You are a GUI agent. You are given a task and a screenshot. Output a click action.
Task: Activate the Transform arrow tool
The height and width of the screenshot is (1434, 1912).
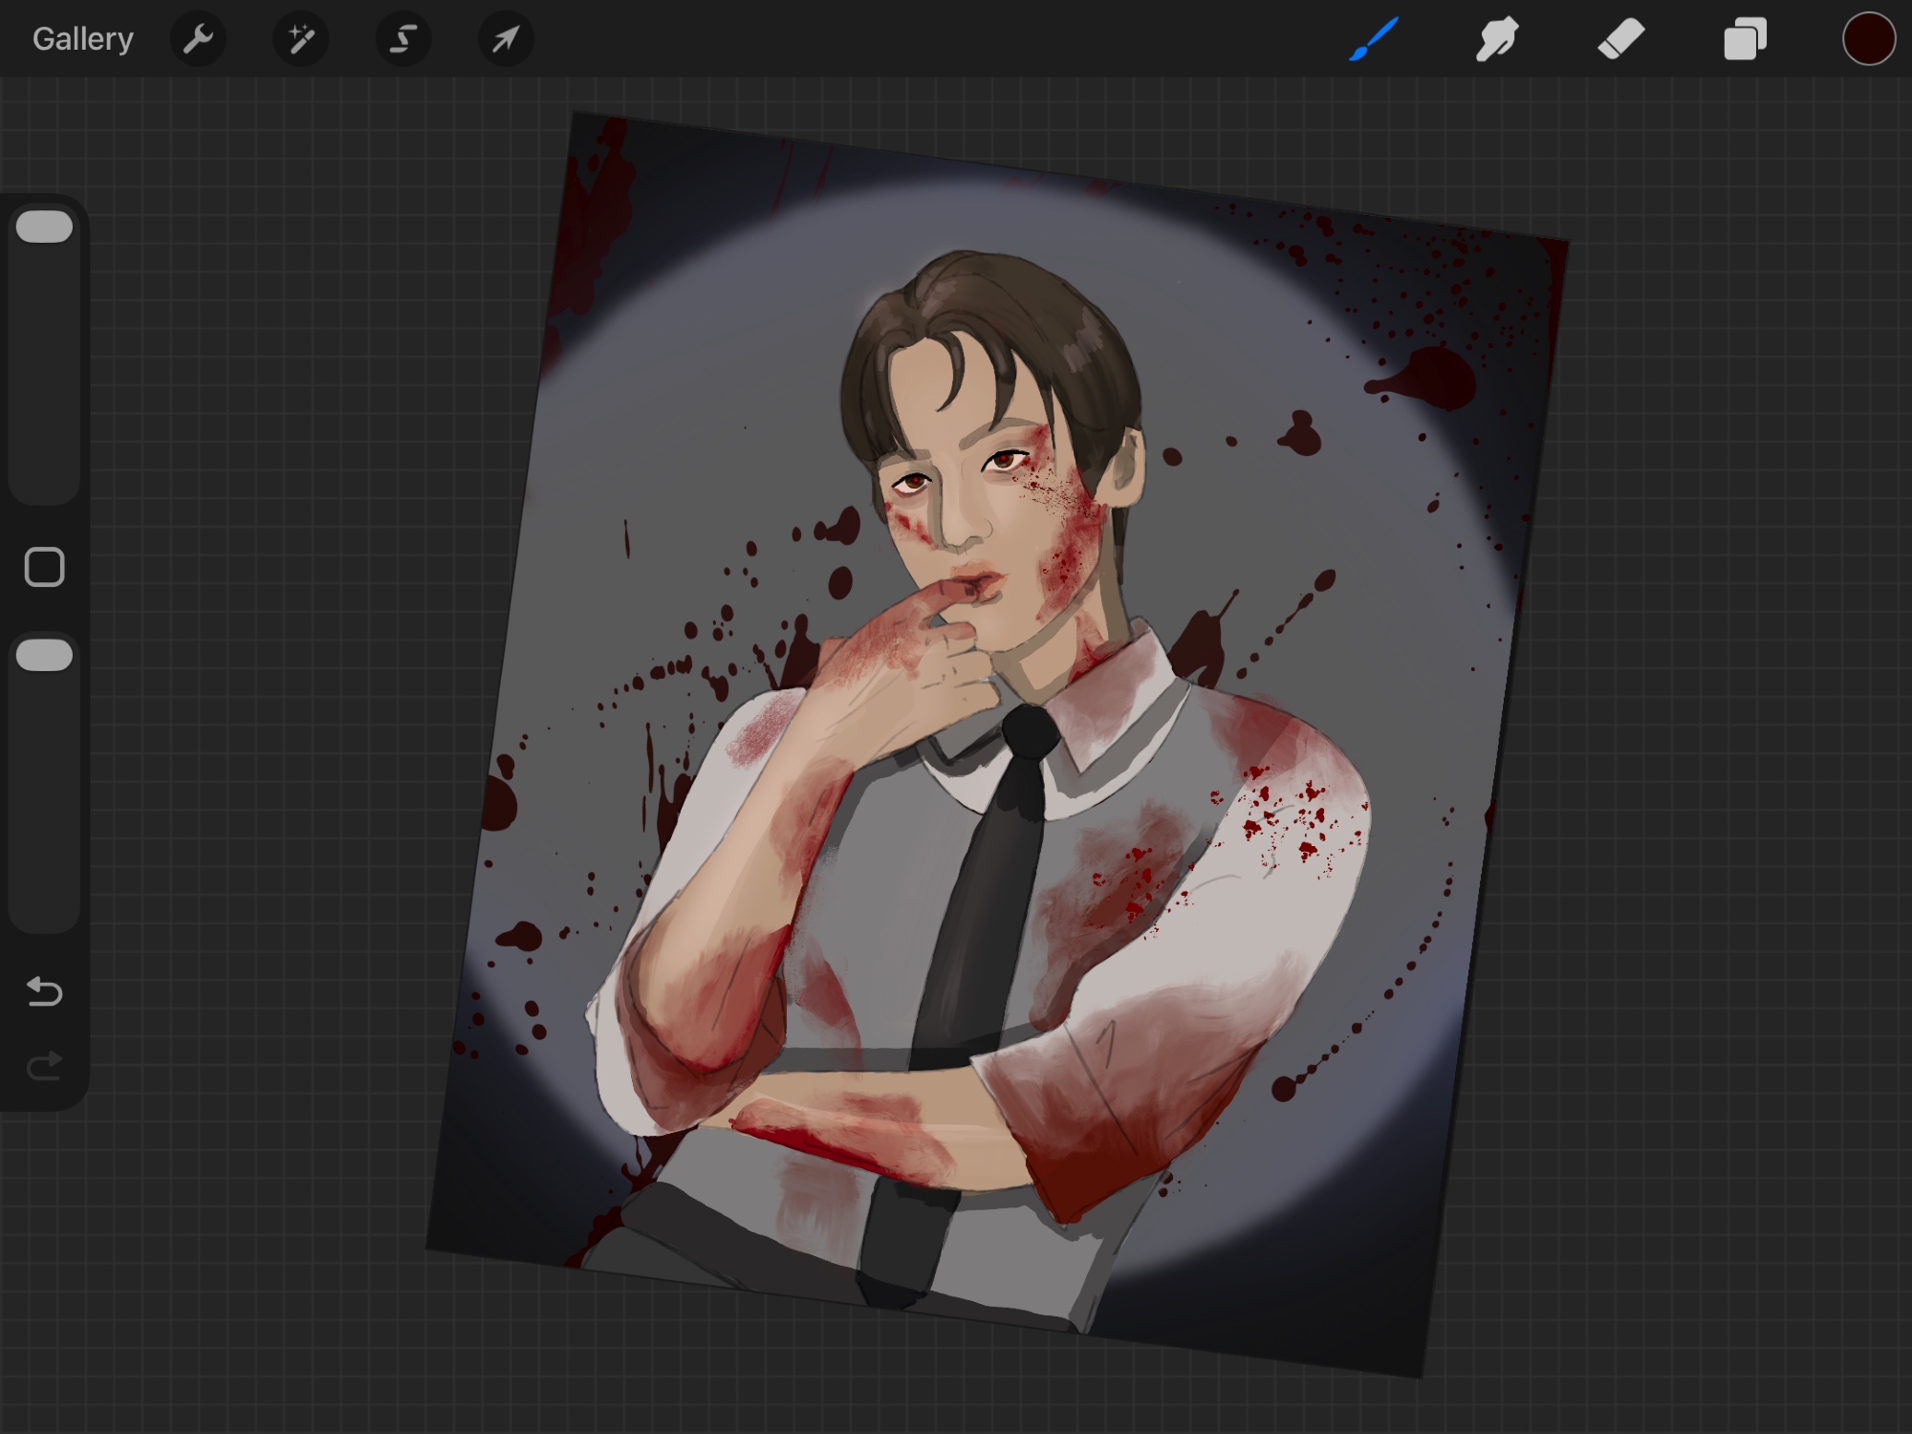pyautogui.click(x=506, y=39)
